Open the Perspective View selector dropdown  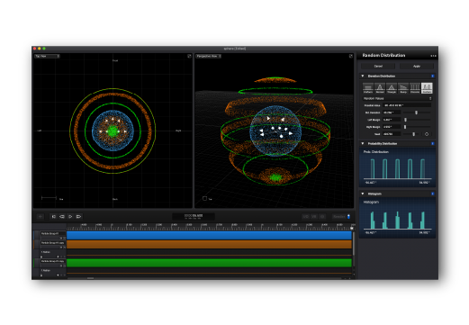pos(209,56)
